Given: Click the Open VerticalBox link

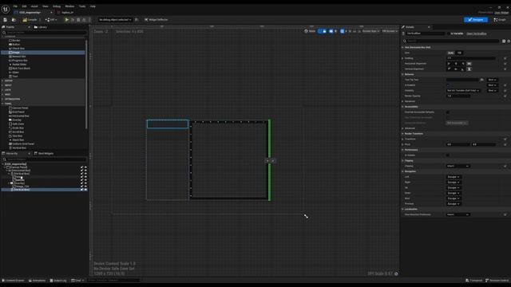Looking at the screenshot, I should point(477,33).
